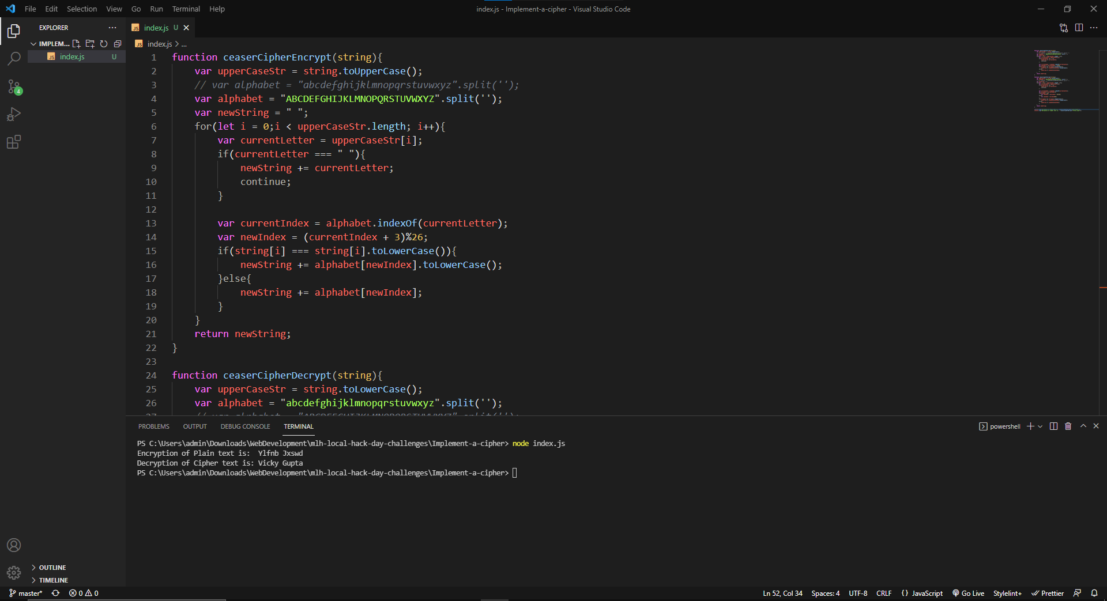
Task: Change end of line sequence CRLF
Action: 884,593
